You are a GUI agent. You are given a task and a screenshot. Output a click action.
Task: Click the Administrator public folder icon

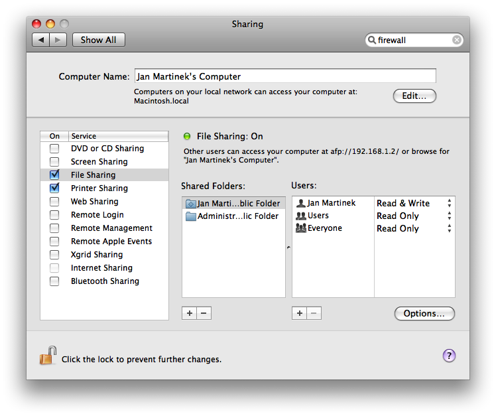(191, 216)
